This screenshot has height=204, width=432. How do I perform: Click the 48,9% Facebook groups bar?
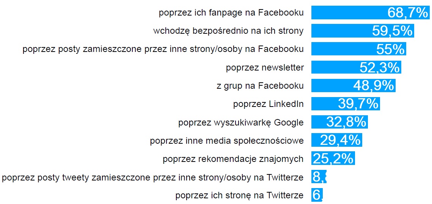(x=353, y=86)
